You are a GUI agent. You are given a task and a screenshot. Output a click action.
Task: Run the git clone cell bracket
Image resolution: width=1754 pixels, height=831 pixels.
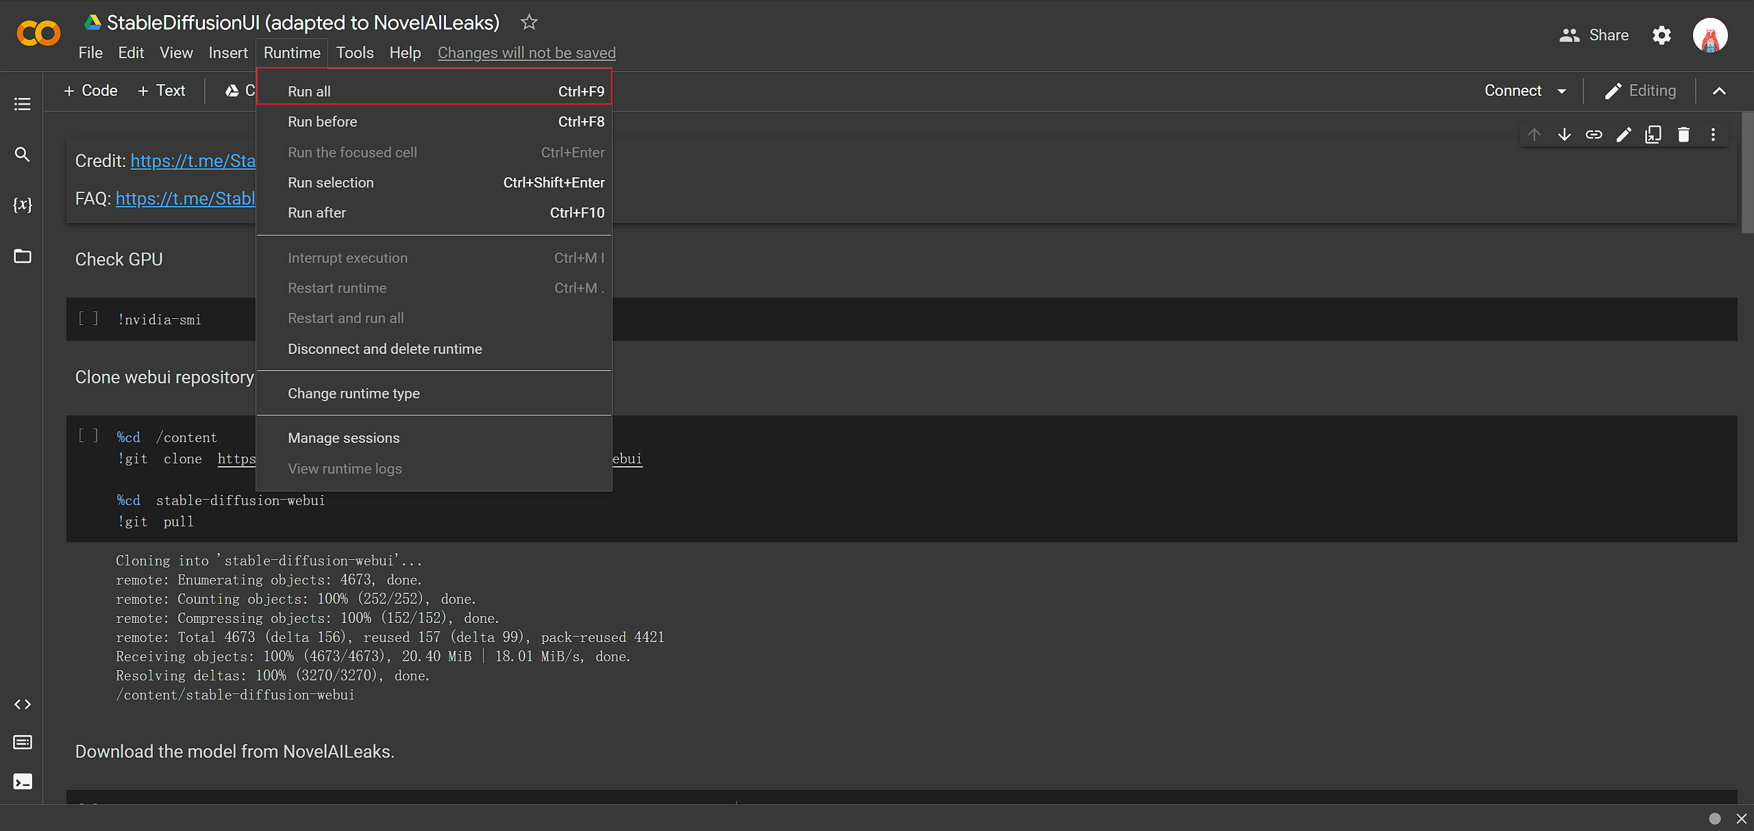(88, 436)
